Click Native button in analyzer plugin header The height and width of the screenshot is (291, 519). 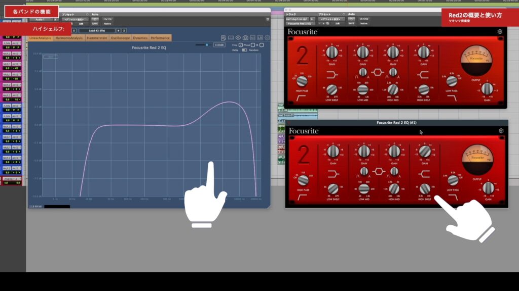107,24
